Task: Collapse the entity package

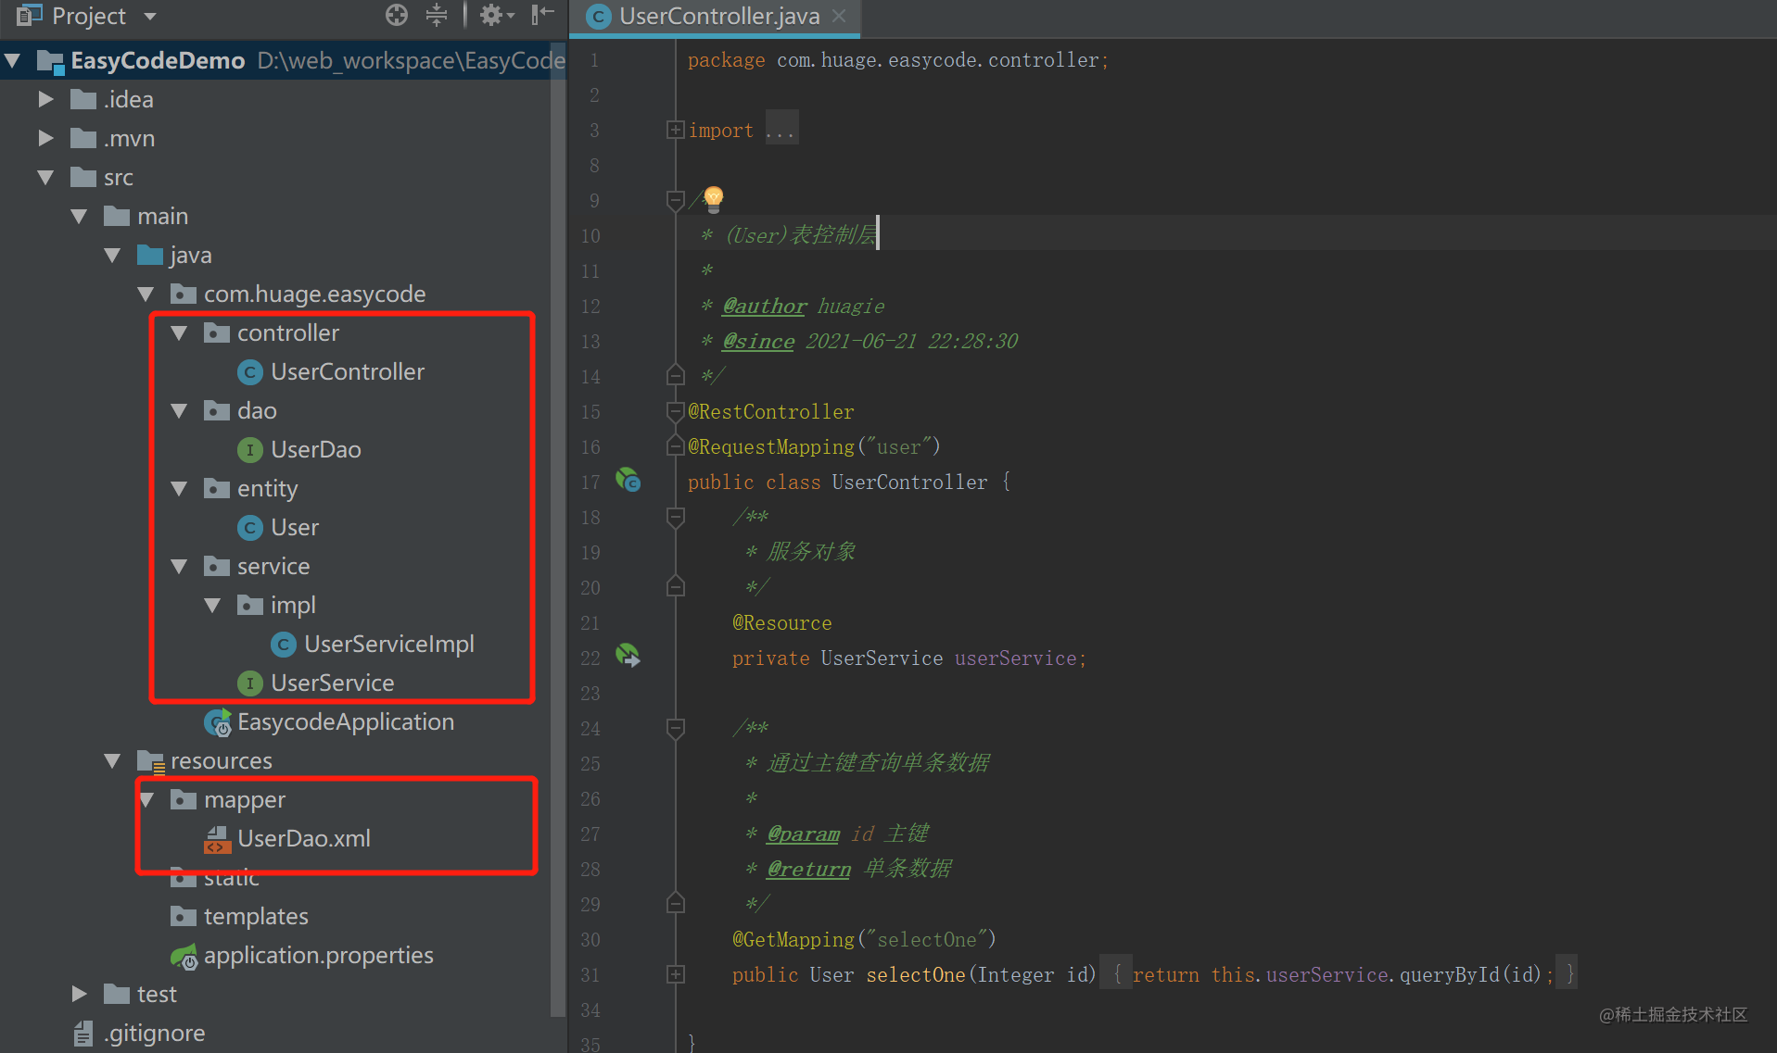Action: pyautogui.click(x=179, y=488)
